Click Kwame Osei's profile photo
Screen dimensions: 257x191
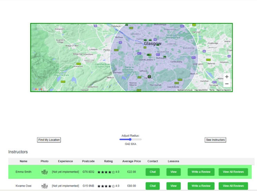(x=45, y=186)
